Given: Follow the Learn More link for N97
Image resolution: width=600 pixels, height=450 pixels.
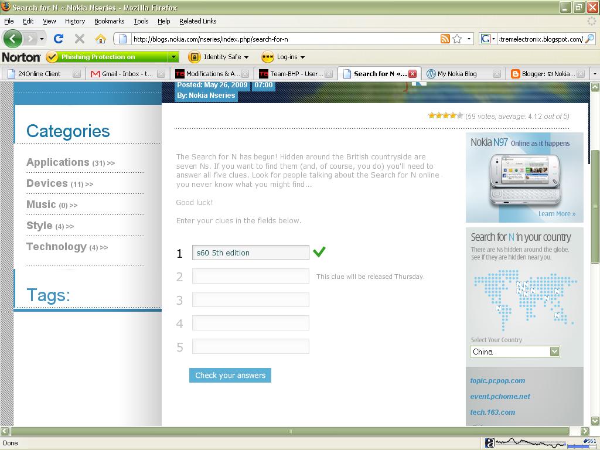Looking at the screenshot, I should [x=557, y=214].
